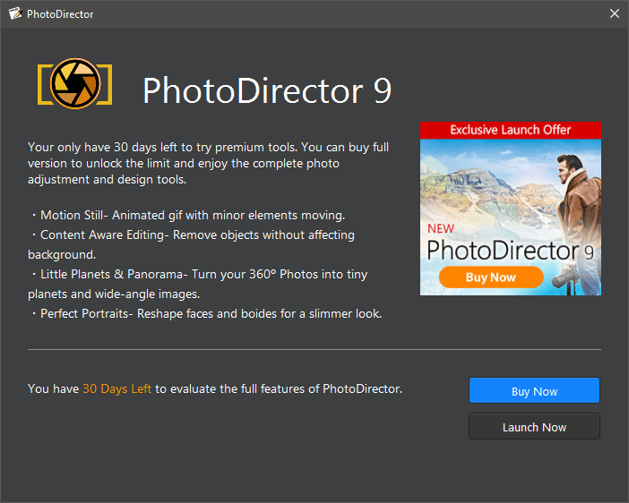Click the NEW label in the promo banner
This screenshot has height=503, width=629.
(441, 229)
